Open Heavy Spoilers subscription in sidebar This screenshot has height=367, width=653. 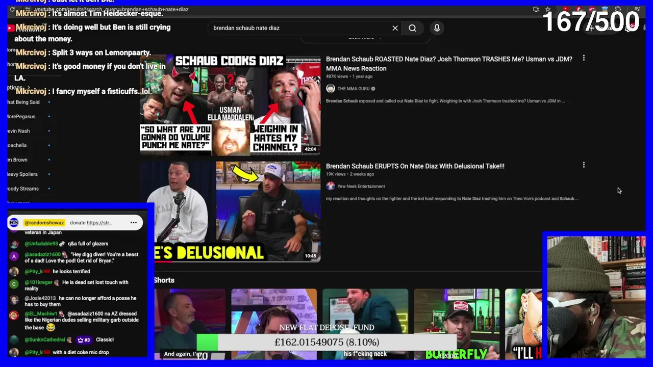pos(22,174)
